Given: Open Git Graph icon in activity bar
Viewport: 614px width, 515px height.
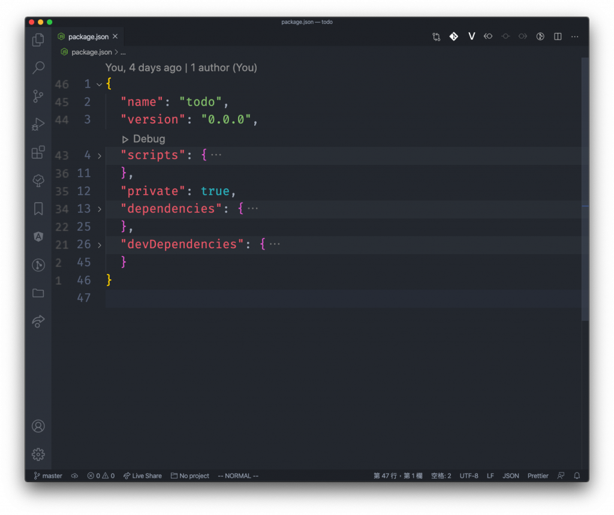Looking at the screenshot, I should coord(38,265).
